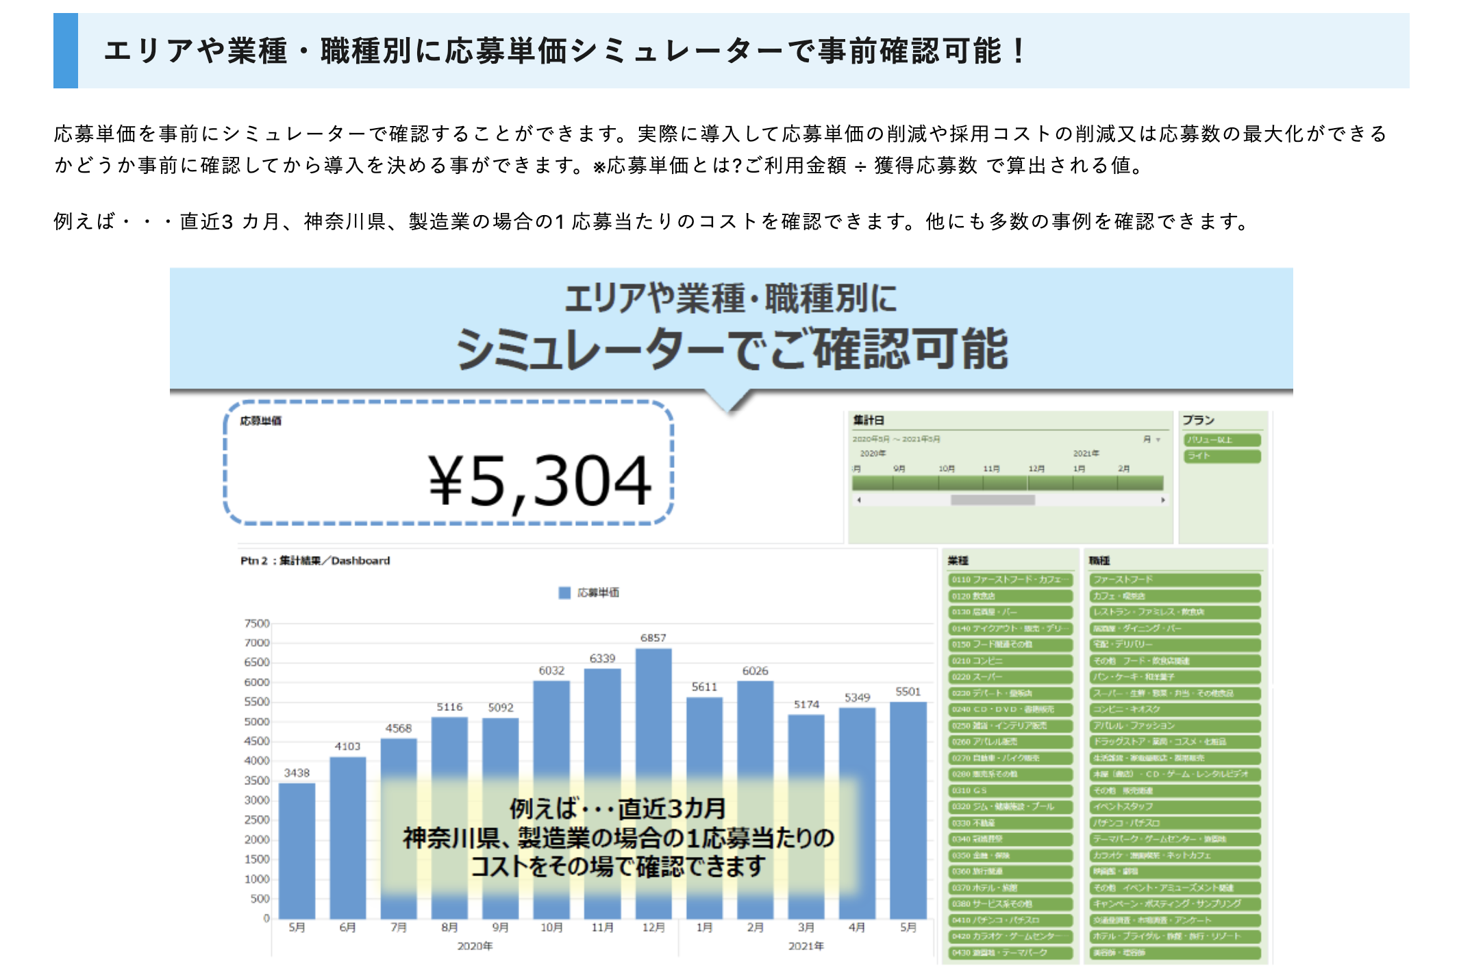
Task: Click the 11月 segment in date timeline
Action: pos(1004,483)
